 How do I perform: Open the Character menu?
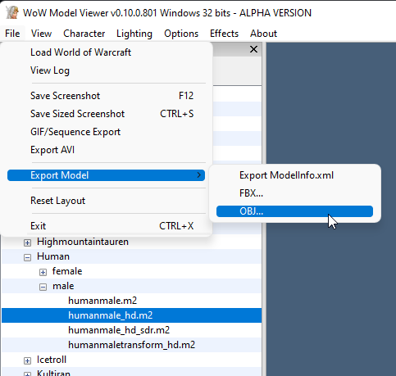[84, 34]
